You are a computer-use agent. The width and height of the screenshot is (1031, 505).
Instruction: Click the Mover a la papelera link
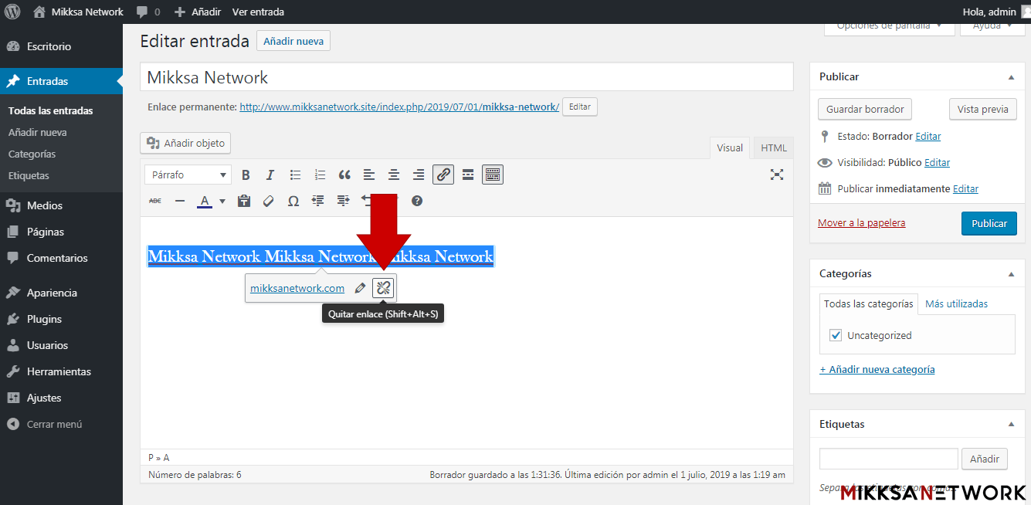pyautogui.click(x=861, y=222)
